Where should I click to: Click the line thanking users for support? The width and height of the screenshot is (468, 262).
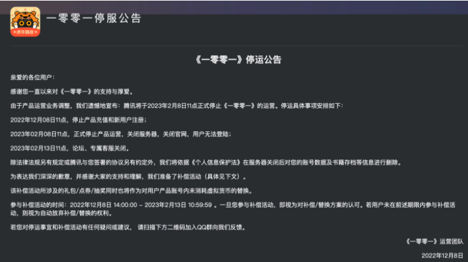pyautogui.click(x=71, y=92)
